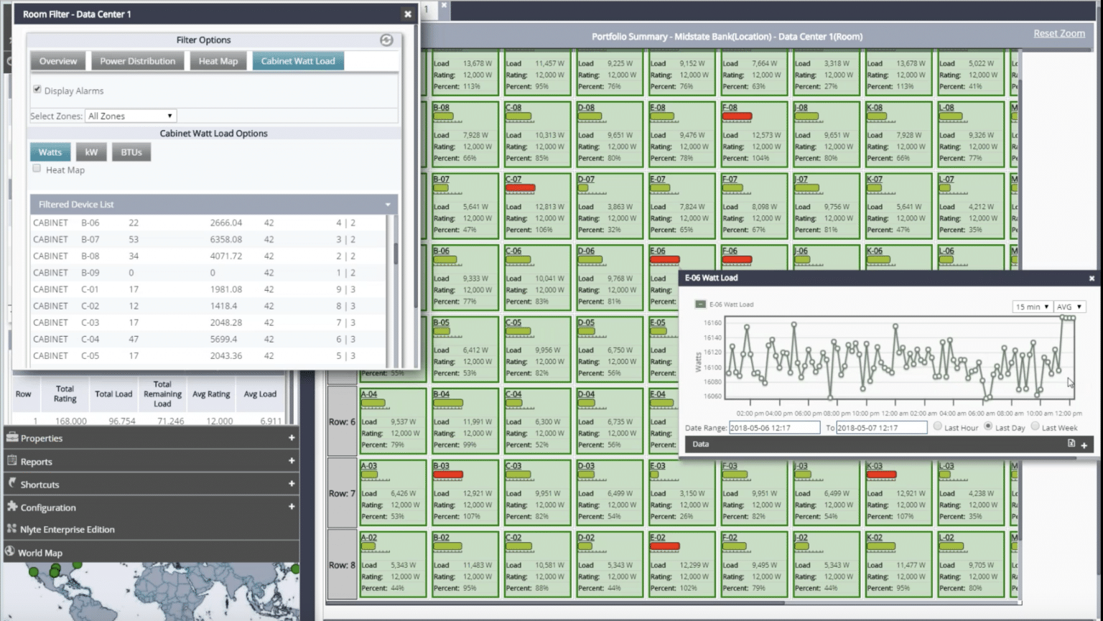Select the Last Week radio button

(x=1035, y=426)
